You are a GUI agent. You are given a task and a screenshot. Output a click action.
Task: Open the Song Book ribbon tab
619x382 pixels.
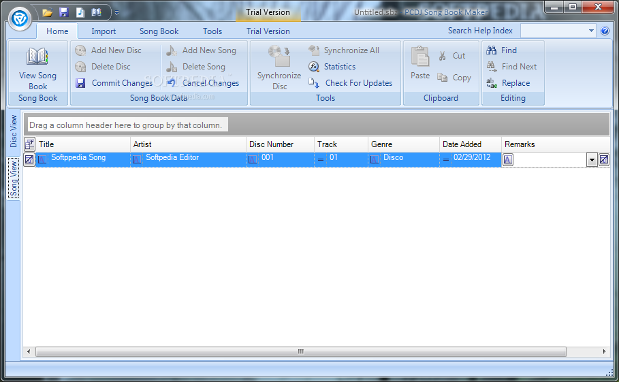coord(159,31)
